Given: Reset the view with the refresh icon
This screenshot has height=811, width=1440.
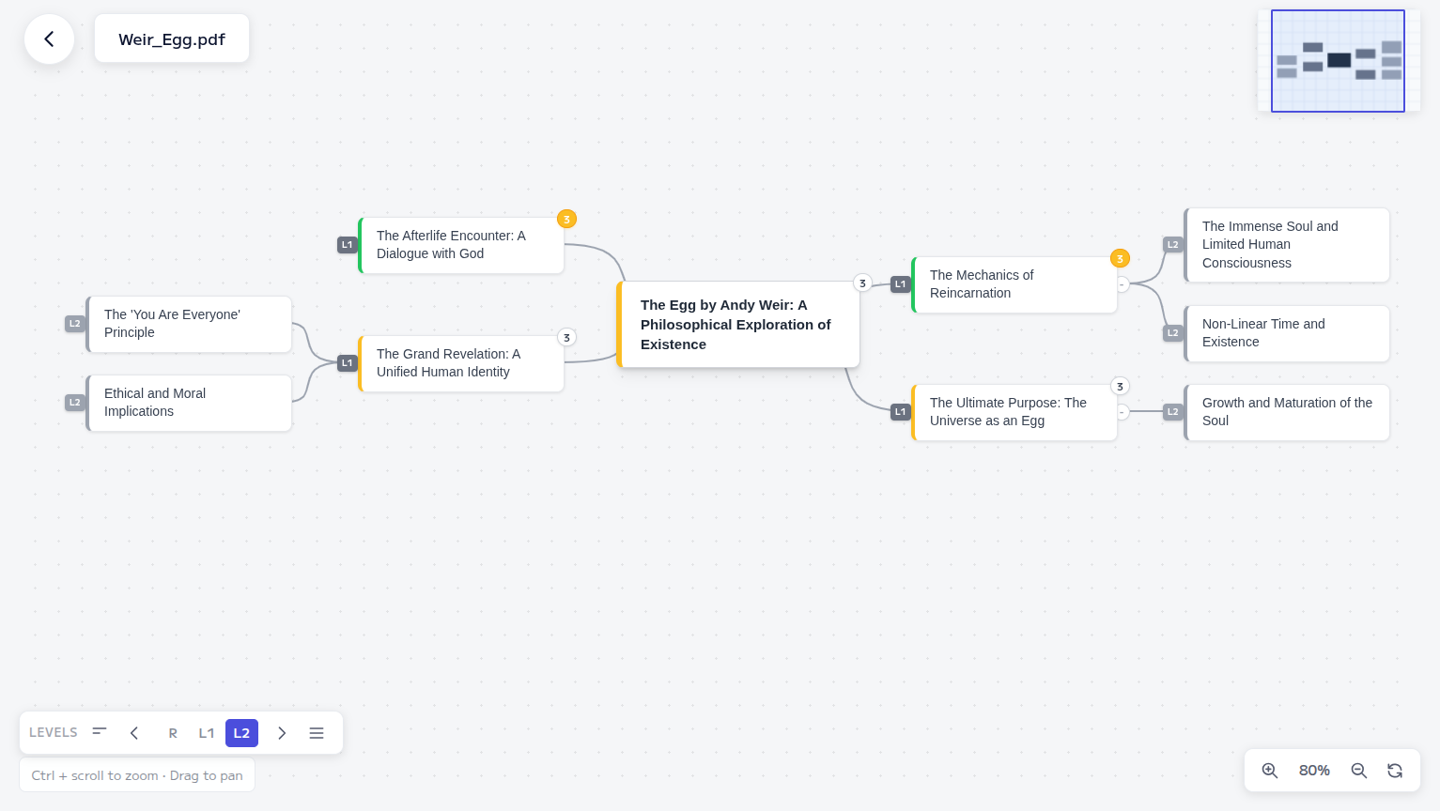Looking at the screenshot, I should point(1395,770).
